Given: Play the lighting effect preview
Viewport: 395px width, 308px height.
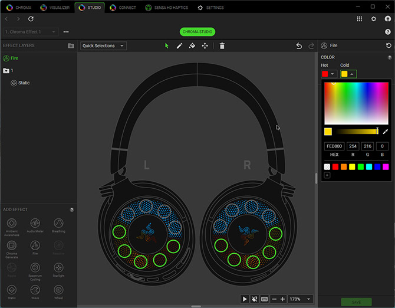Looking at the screenshot, I should point(244,299).
